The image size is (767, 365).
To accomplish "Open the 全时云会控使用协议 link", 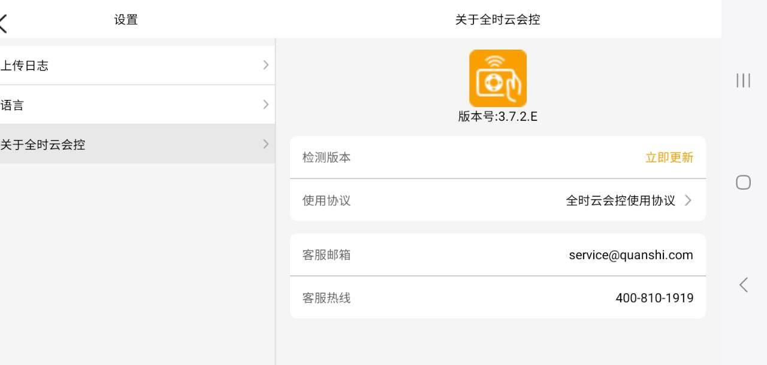I will [x=621, y=200].
